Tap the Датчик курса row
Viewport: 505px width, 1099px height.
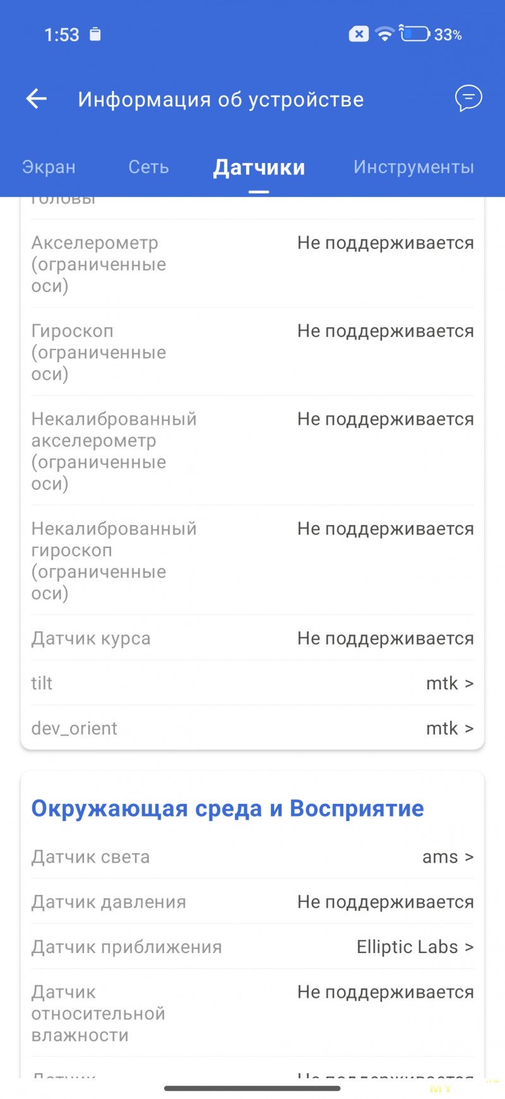[x=252, y=638]
